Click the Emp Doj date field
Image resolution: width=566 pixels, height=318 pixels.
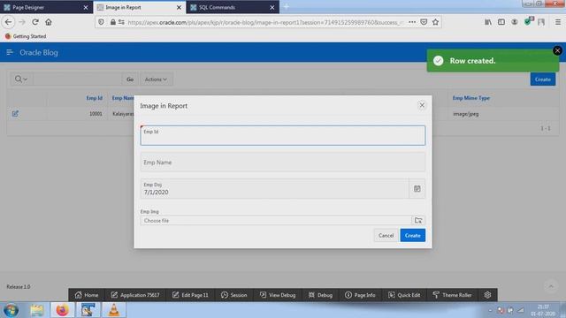coord(275,188)
